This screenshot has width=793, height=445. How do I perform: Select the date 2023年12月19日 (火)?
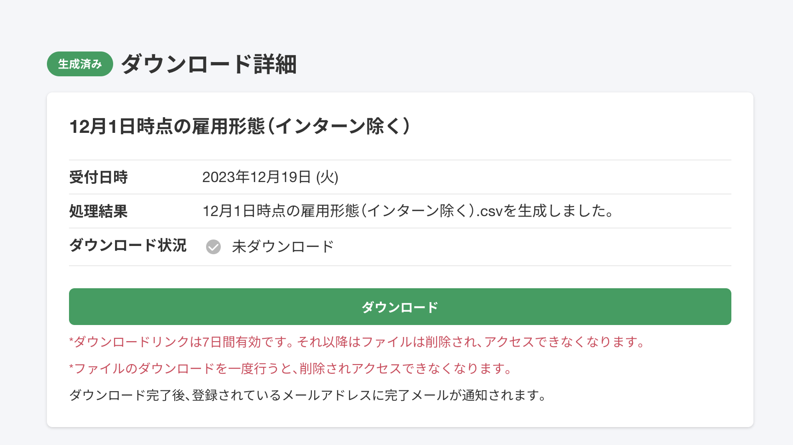tap(271, 177)
